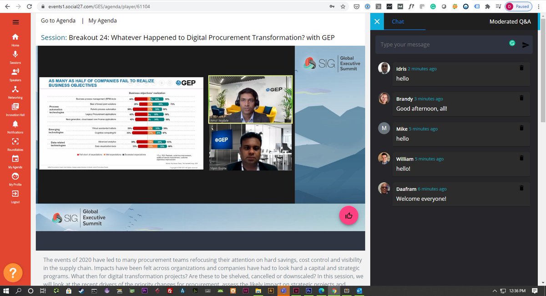Screen dimensions: 546x296
Task: Click the browser forward arrow
Action: point(18,6)
